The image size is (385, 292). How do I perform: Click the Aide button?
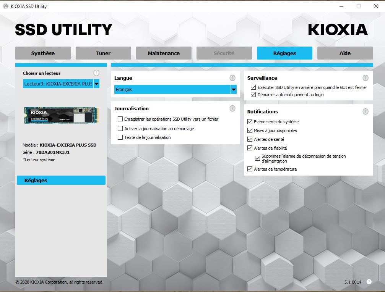coord(345,53)
